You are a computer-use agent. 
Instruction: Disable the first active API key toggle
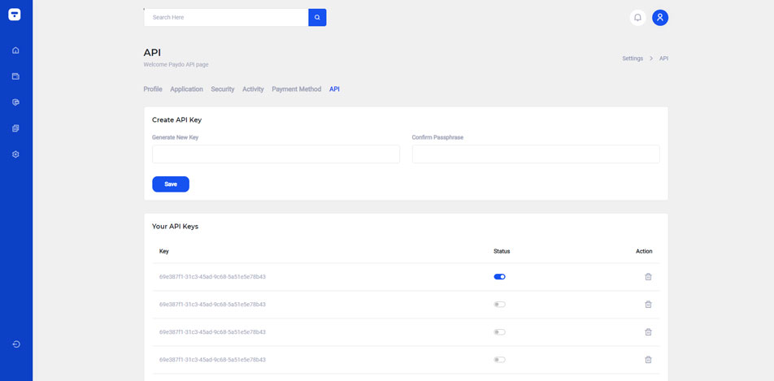(x=499, y=277)
